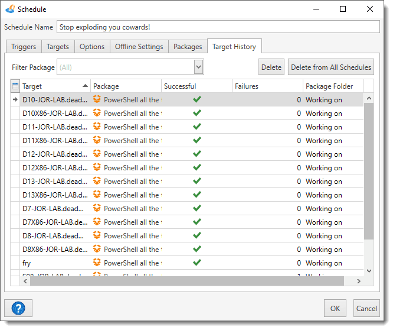Sort by the Successful column header
This screenshot has height=330, width=393.
pyautogui.click(x=196, y=86)
